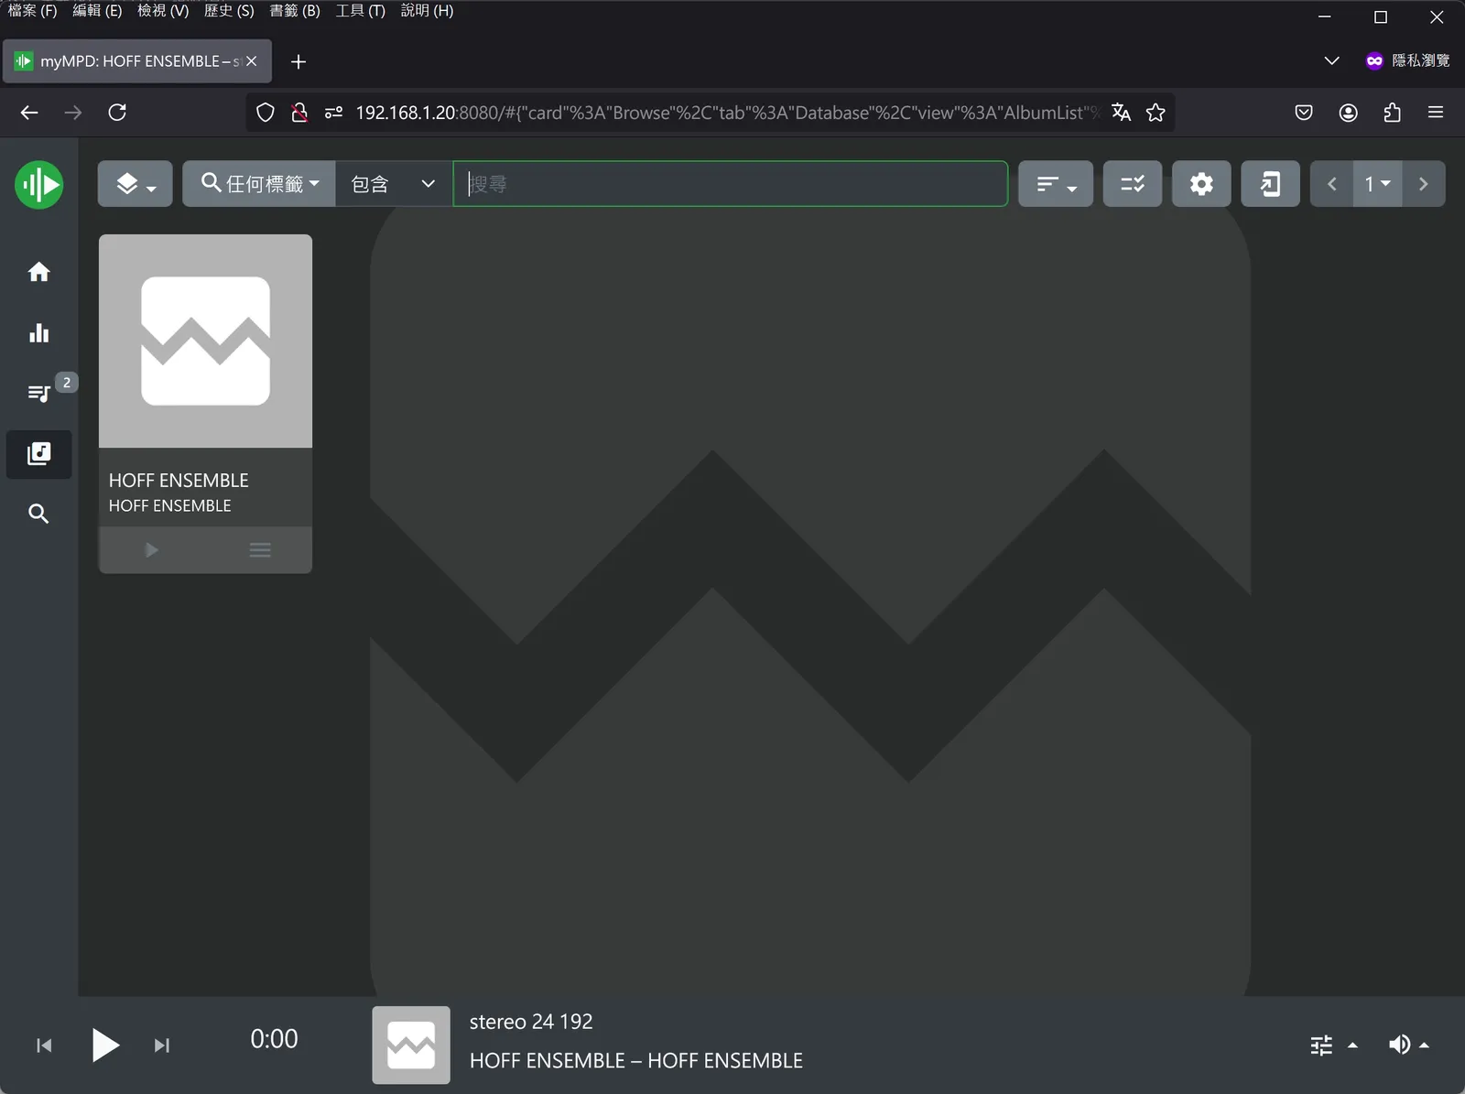Open a new browser tab with plus
This screenshot has width=1465, height=1094.
(x=298, y=61)
